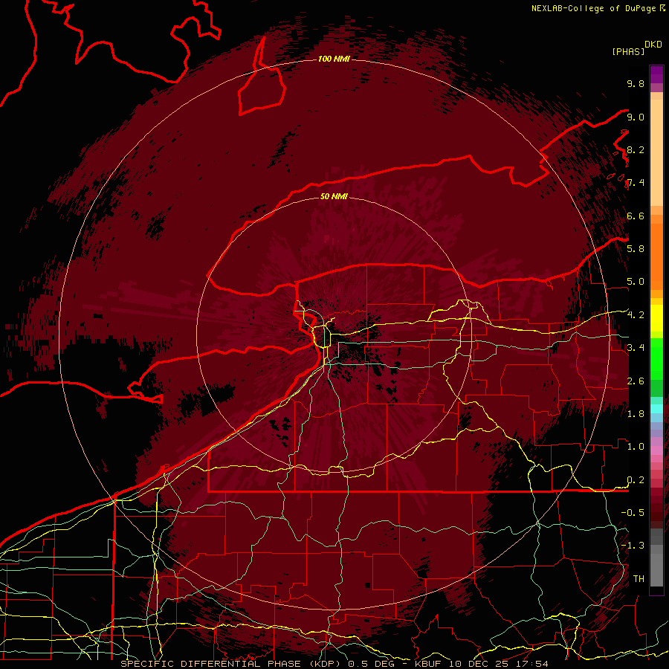The image size is (669, 669).
Task: Click the bright green segment of color bar
Action: (x=656, y=358)
